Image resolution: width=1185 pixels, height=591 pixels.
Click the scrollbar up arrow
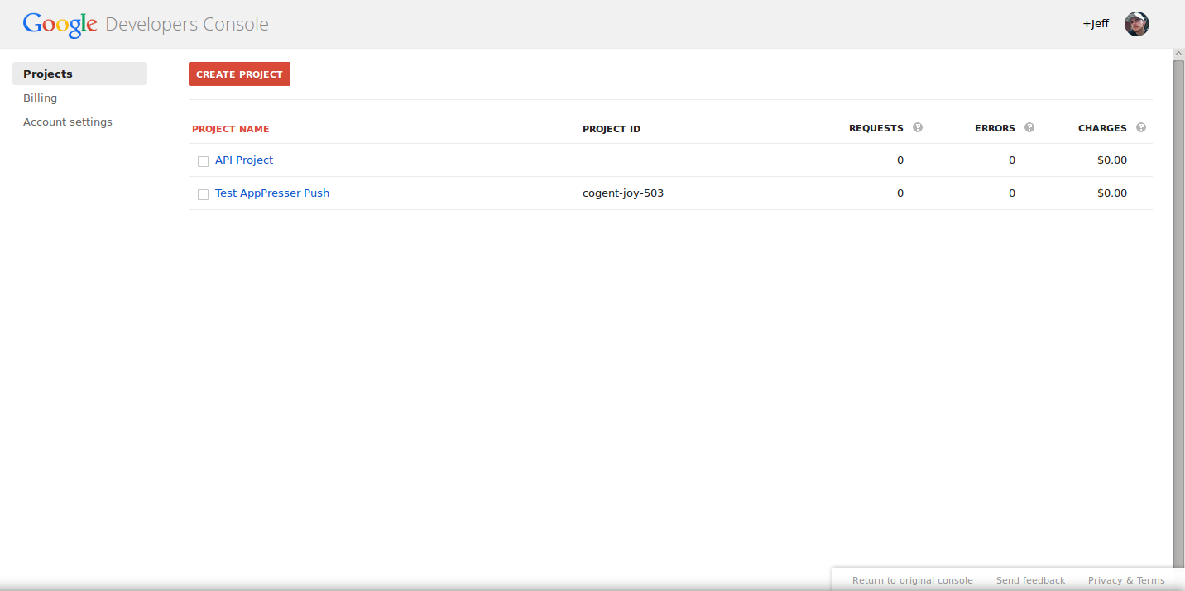click(1178, 54)
